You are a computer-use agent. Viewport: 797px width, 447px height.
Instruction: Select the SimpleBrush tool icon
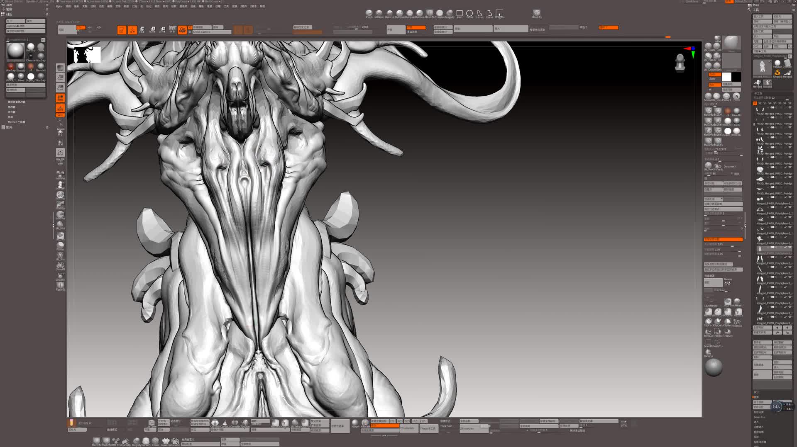pyautogui.click(x=777, y=73)
